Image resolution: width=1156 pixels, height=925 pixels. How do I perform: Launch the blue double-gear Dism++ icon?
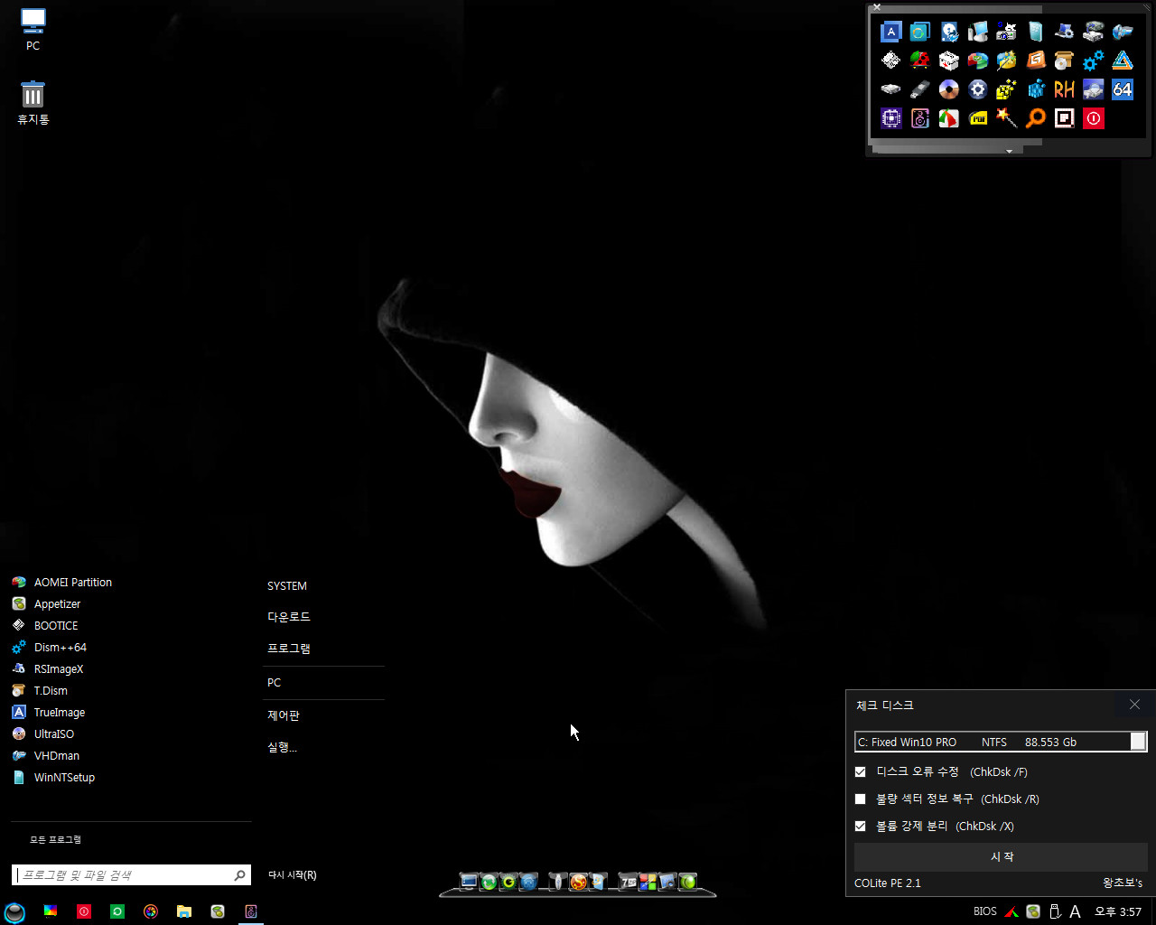point(1093,61)
